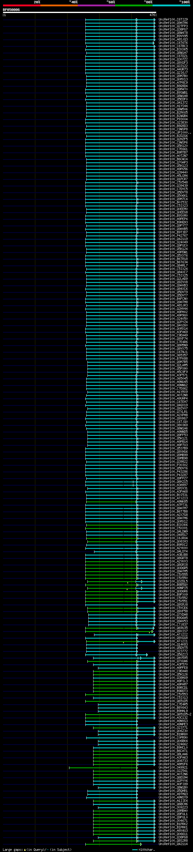Select the BP050006 query name label
The width and height of the screenshot is (193, 852).
pos(11,10)
